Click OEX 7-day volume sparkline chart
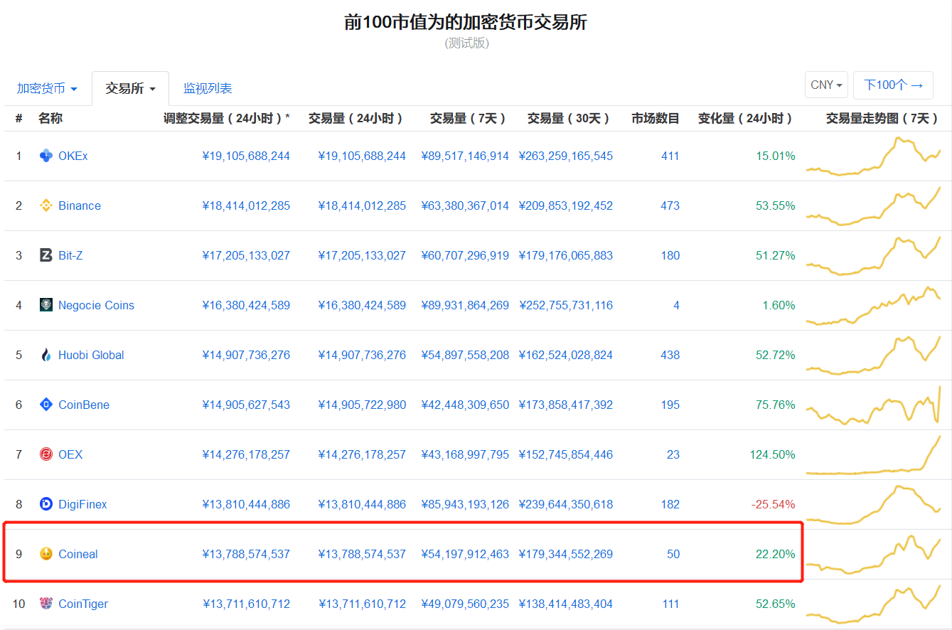 click(x=874, y=454)
